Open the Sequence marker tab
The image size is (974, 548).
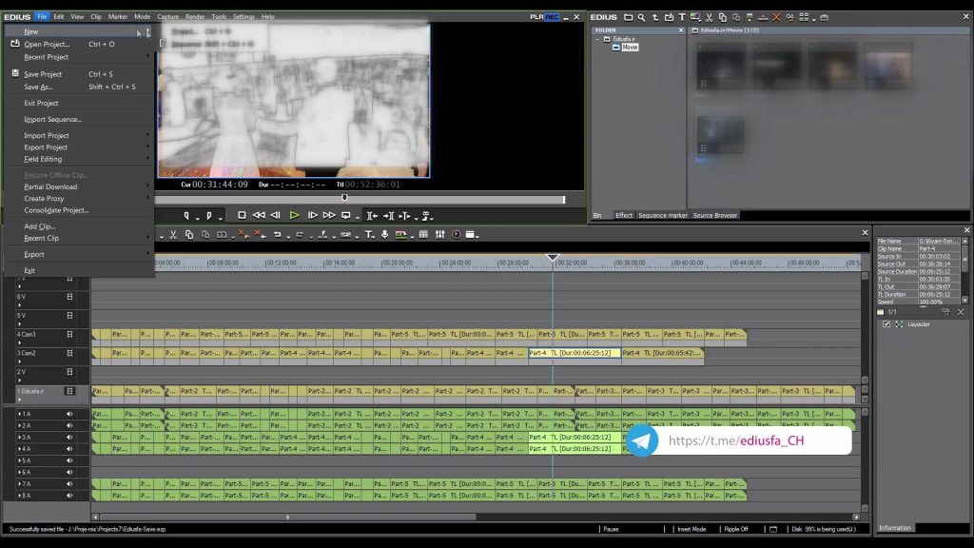[x=663, y=216]
